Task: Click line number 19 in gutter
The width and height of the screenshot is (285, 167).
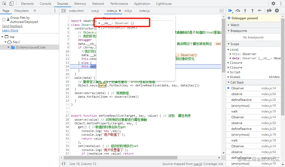Action: (67, 85)
